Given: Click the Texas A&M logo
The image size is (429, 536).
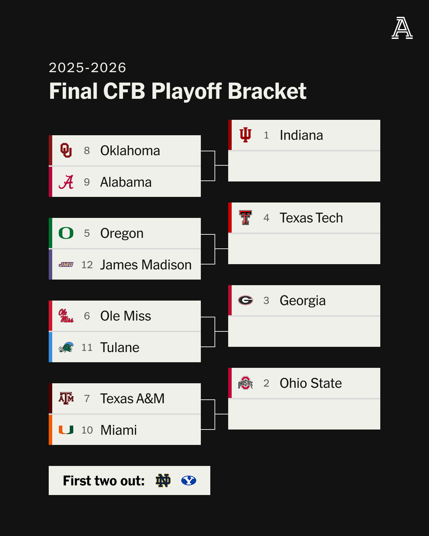Looking at the screenshot, I should (x=66, y=398).
